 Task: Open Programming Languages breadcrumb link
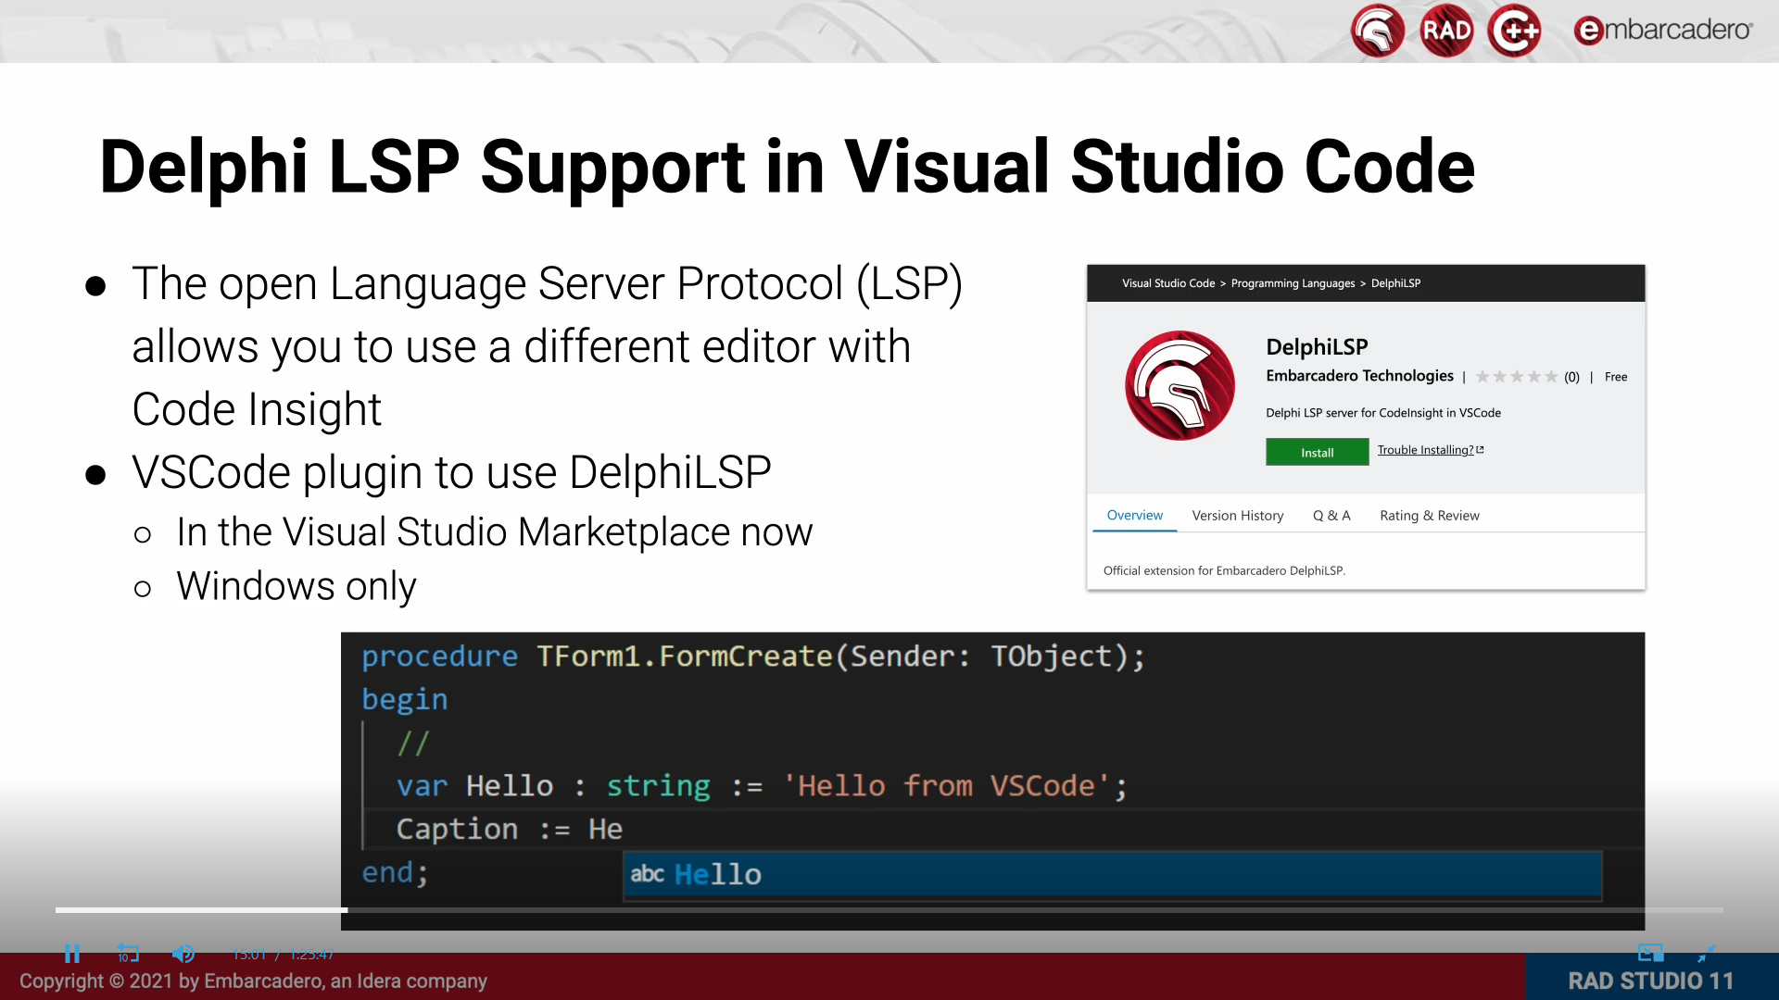tap(1293, 283)
